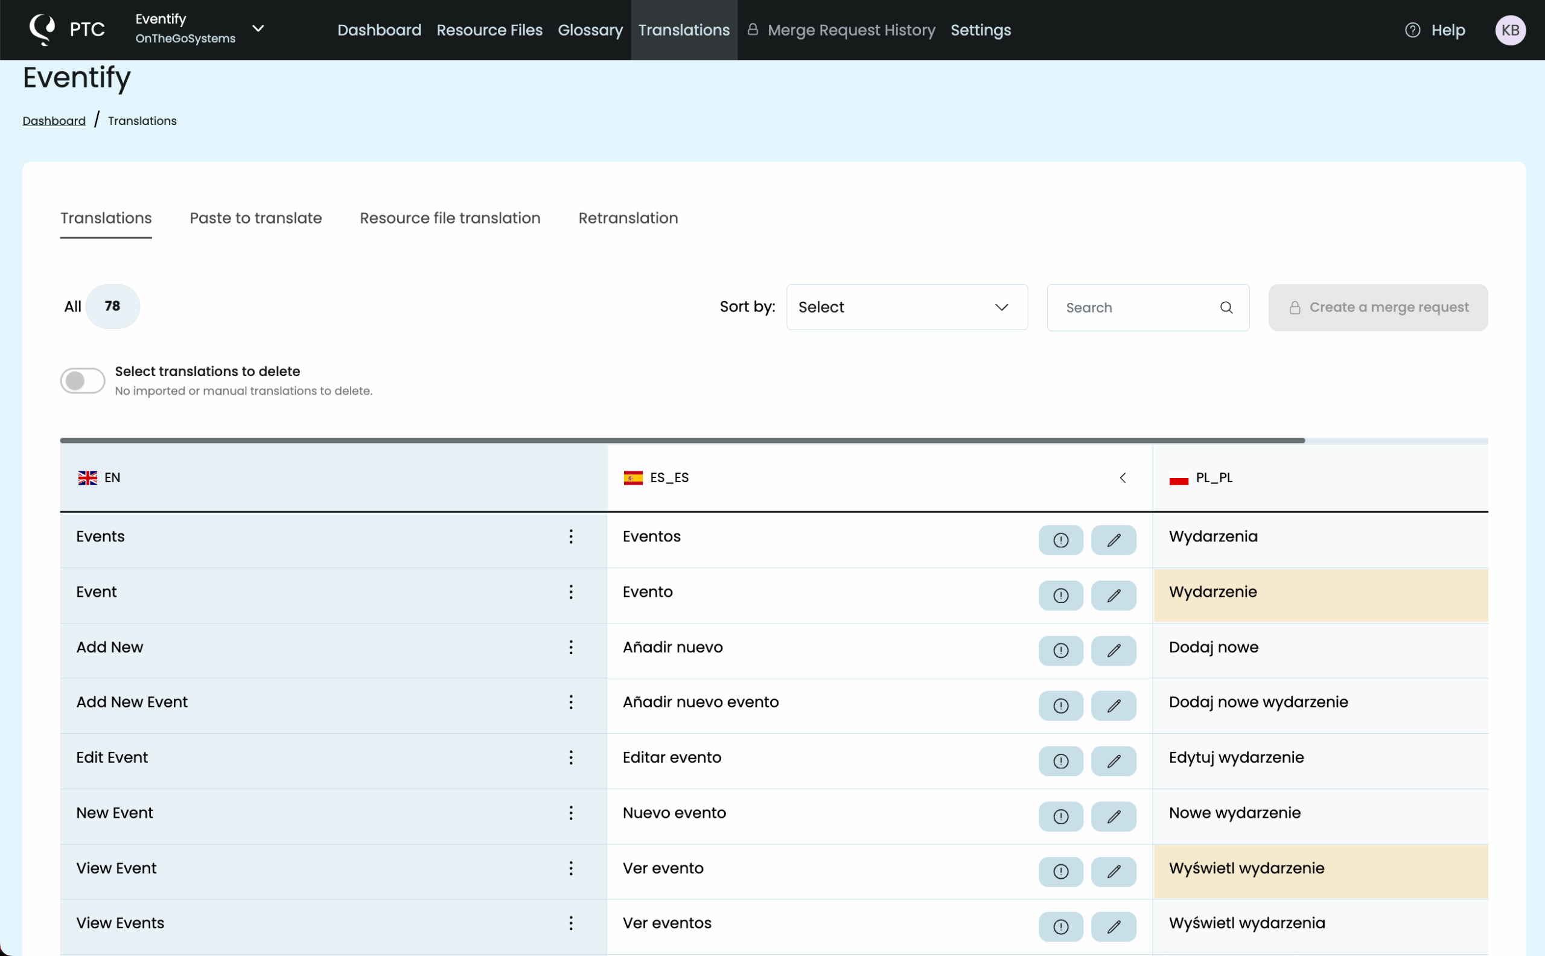Edit the "Ver evento" translation with the pencil icon

click(1113, 872)
